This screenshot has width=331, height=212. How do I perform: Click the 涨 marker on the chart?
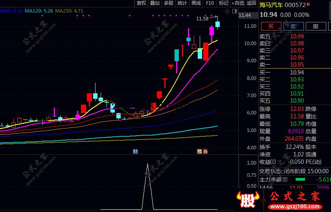[x=205, y=151]
